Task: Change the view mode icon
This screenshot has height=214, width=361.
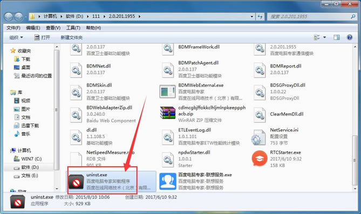Action: (x=317, y=37)
